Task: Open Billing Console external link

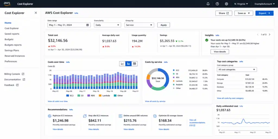Action: [14, 74]
